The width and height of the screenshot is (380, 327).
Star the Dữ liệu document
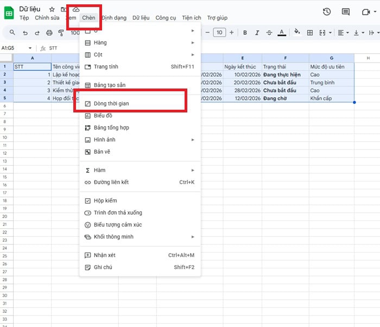point(52,9)
